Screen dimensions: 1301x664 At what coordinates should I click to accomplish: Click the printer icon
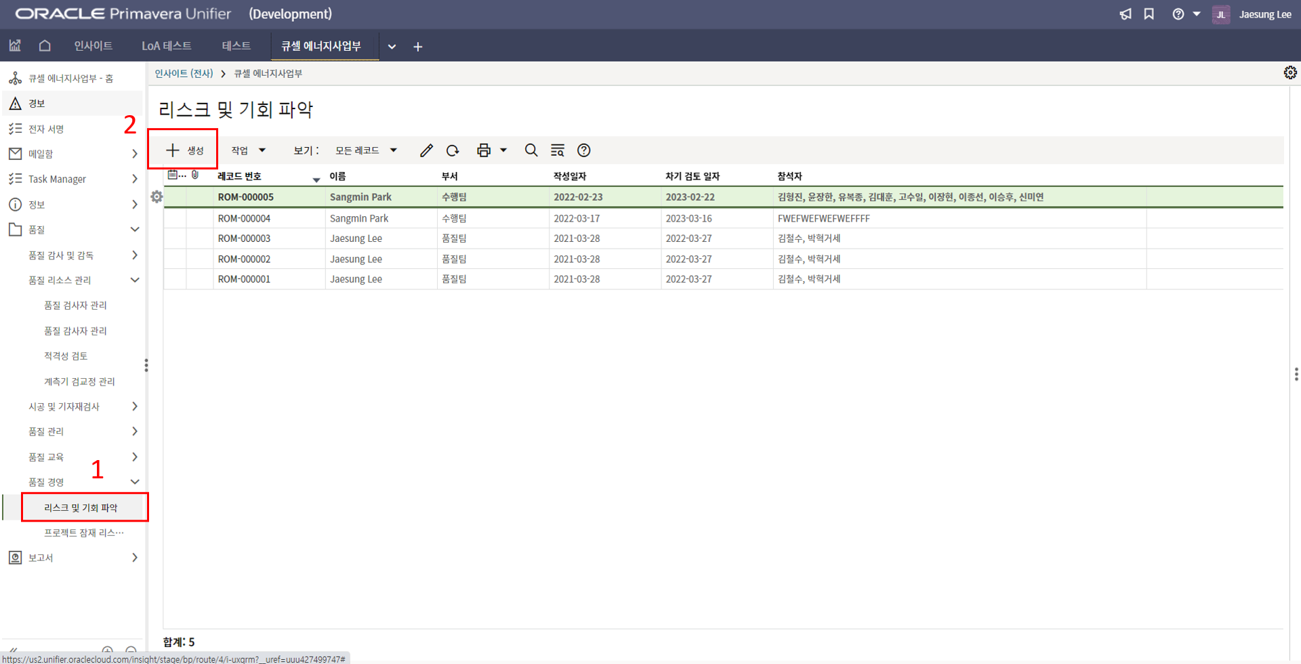[483, 150]
